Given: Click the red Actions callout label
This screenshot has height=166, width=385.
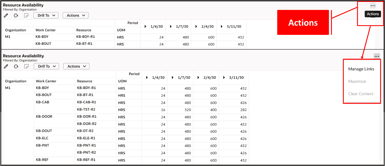Looking at the screenshot, I should [x=303, y=23].
